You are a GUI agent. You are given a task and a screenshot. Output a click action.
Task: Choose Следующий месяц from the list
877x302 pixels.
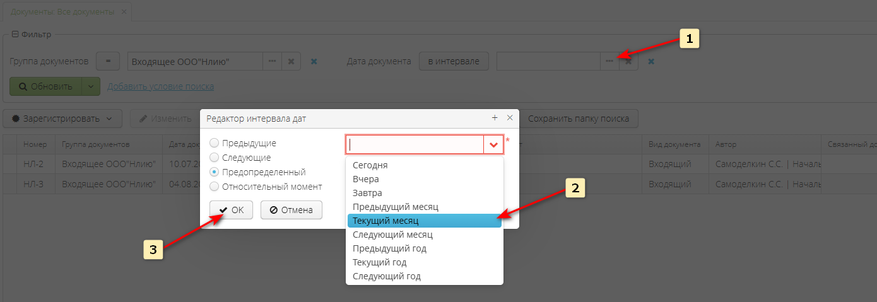tap(425, 235)
